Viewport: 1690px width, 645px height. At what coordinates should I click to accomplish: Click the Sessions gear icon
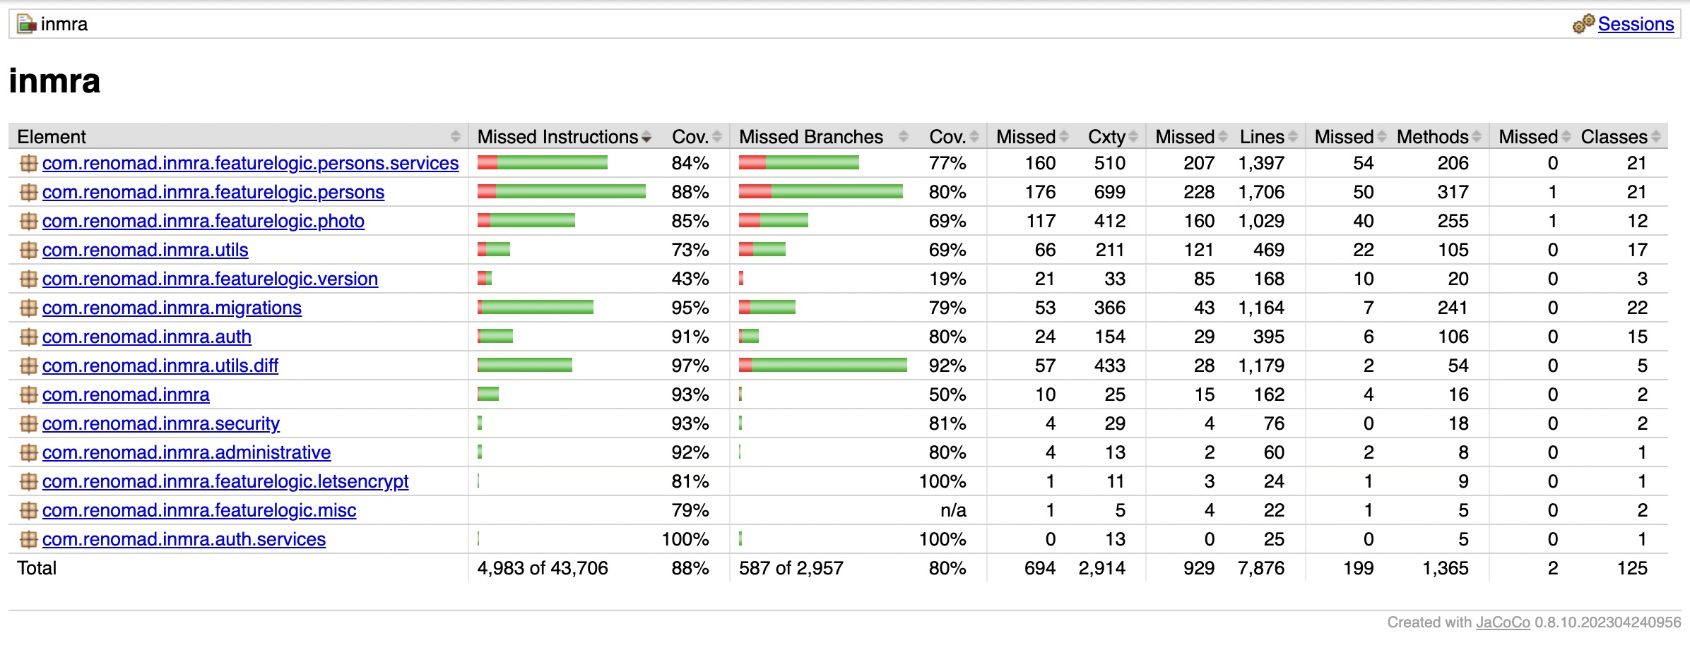point(1583,24)
